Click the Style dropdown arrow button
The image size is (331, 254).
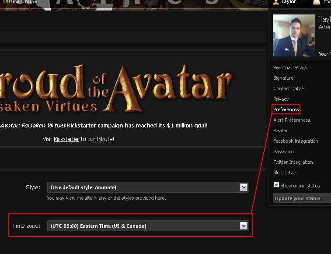[x=244, y=187]
